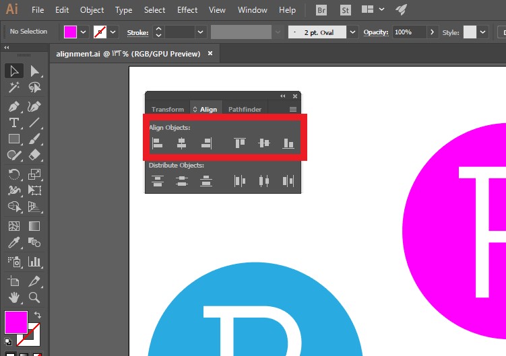Activate the Artboard tool

point(14,281)
